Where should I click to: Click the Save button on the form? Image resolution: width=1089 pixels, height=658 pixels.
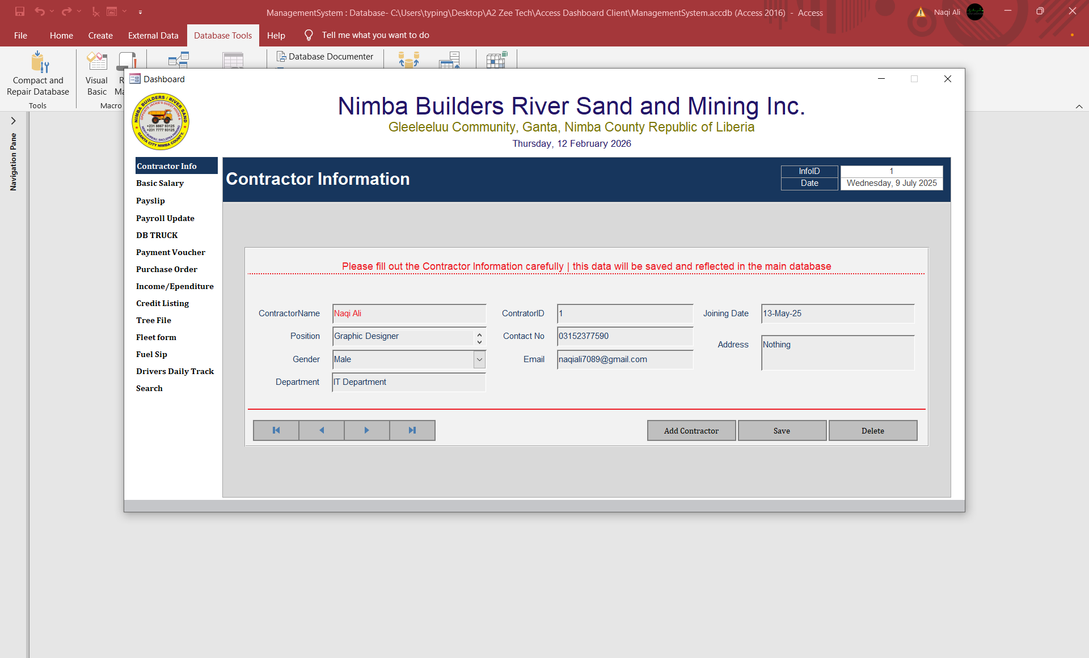782,431
